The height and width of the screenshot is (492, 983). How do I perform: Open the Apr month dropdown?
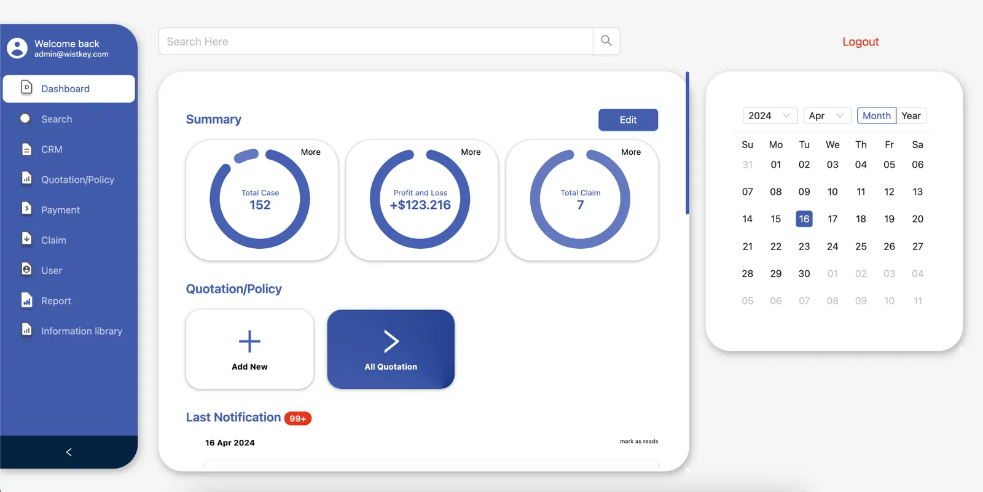click(827, 115)
